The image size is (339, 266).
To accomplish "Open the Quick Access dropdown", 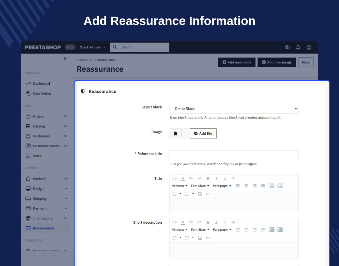I will [x=92, y=47].
